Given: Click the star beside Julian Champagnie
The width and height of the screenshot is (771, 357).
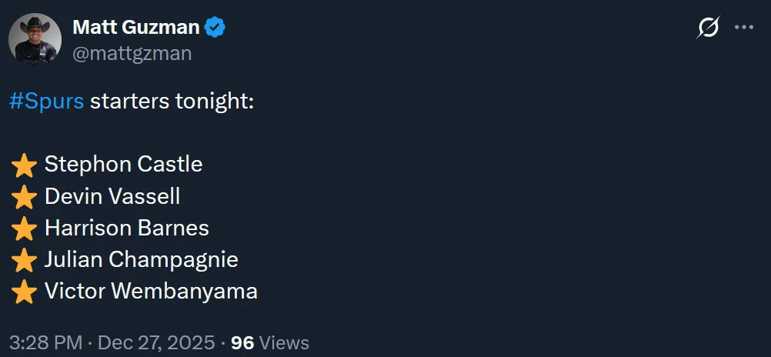Looking at the screenshot, I should (x=25, y=260).
